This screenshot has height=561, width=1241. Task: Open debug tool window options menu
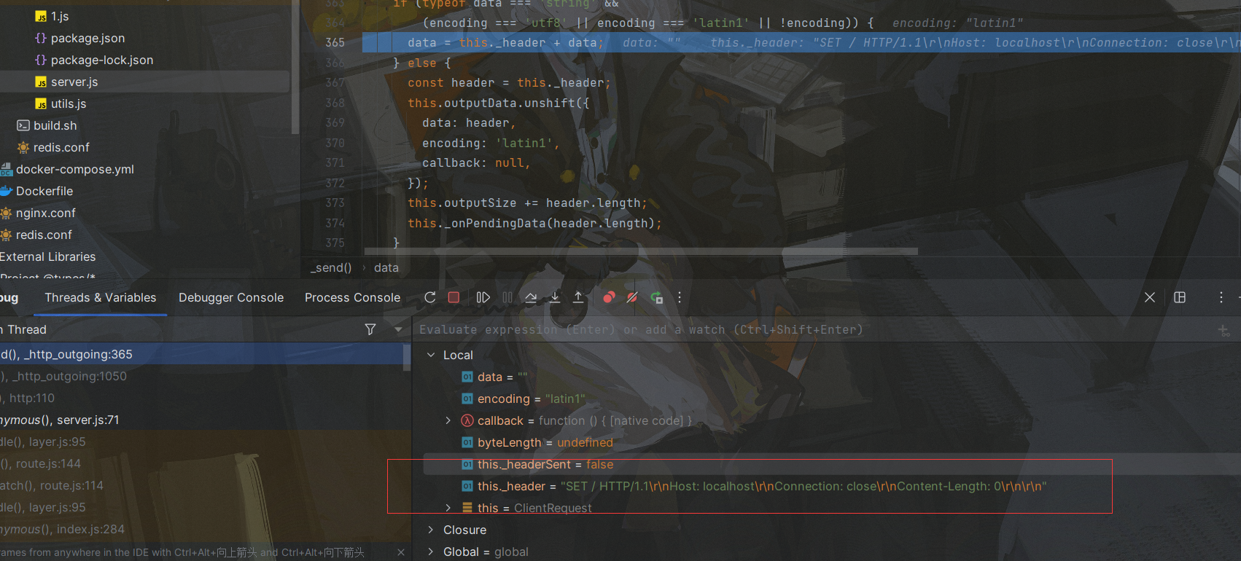click(x=1221, y=297)
